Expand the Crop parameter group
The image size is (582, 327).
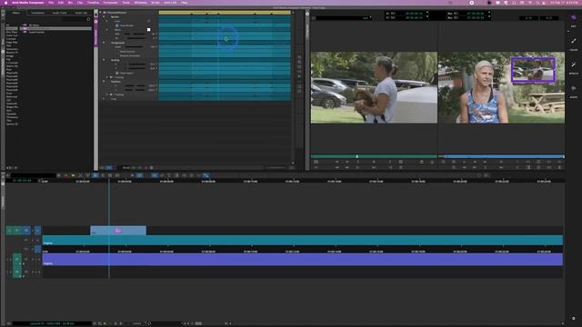(104, 99)
